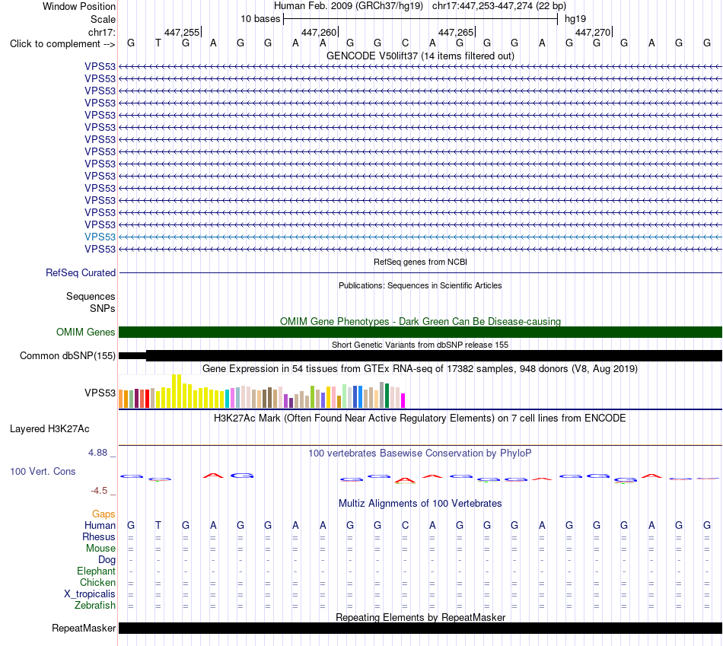
Task: Click the 'Gene Expression in 54 tissues' title
Action: tap(420, 369)
